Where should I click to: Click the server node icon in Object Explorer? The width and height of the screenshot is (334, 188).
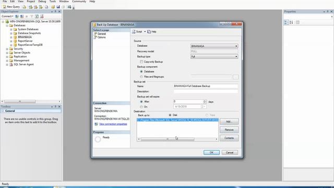7,21
